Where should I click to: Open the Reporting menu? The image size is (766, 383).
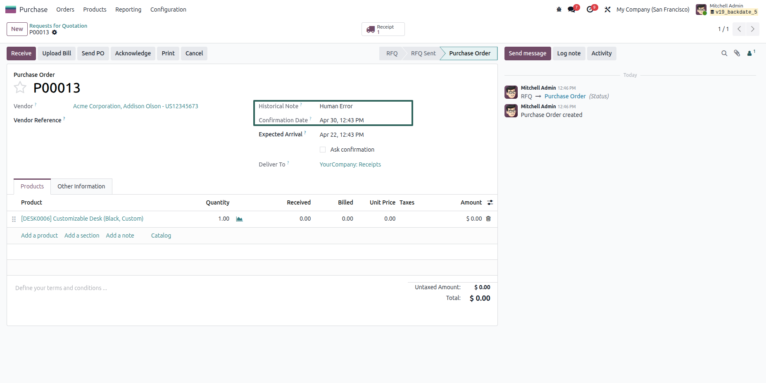[x=128, y=10]
